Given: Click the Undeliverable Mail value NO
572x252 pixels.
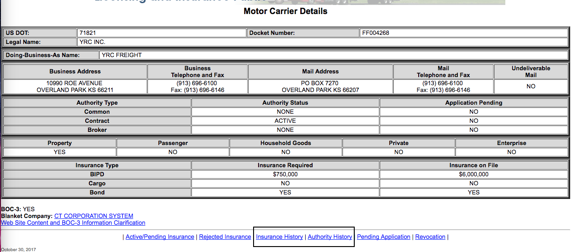Looking at the screenshot, I should point(531,87).
